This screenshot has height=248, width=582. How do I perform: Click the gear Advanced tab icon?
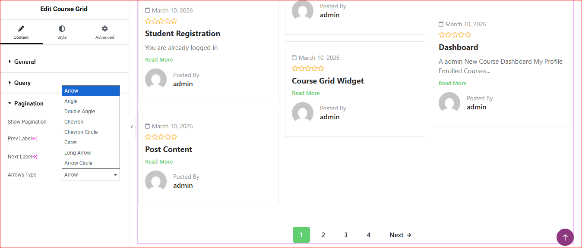point(104,29)
